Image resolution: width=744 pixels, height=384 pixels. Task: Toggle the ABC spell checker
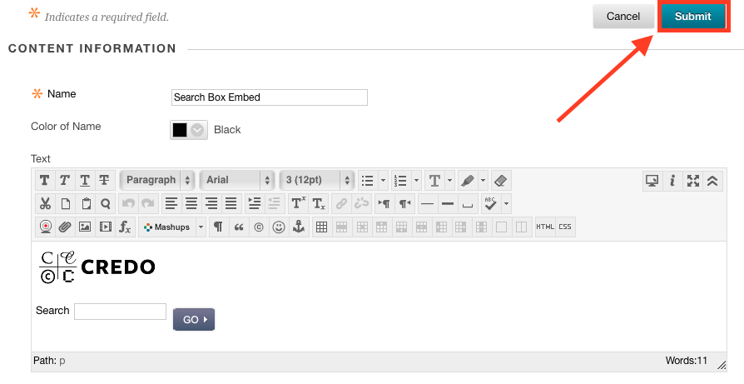pos(491,203)
